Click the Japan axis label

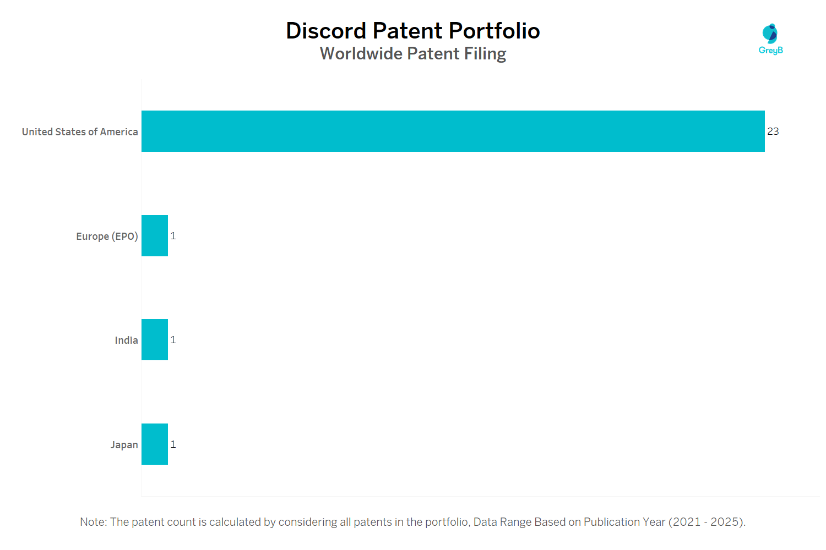[x=124, y=445]
